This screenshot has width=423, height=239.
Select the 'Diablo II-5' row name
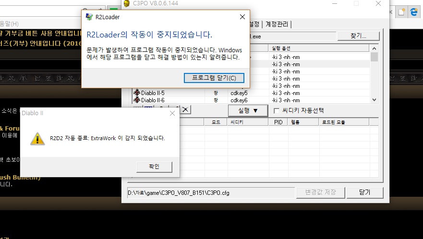153,93
